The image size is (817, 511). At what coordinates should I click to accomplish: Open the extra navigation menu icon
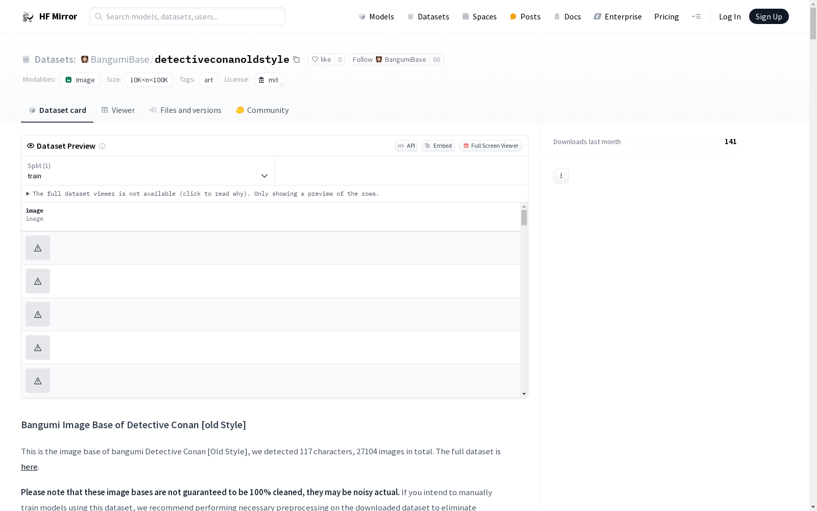pos(696,16)
